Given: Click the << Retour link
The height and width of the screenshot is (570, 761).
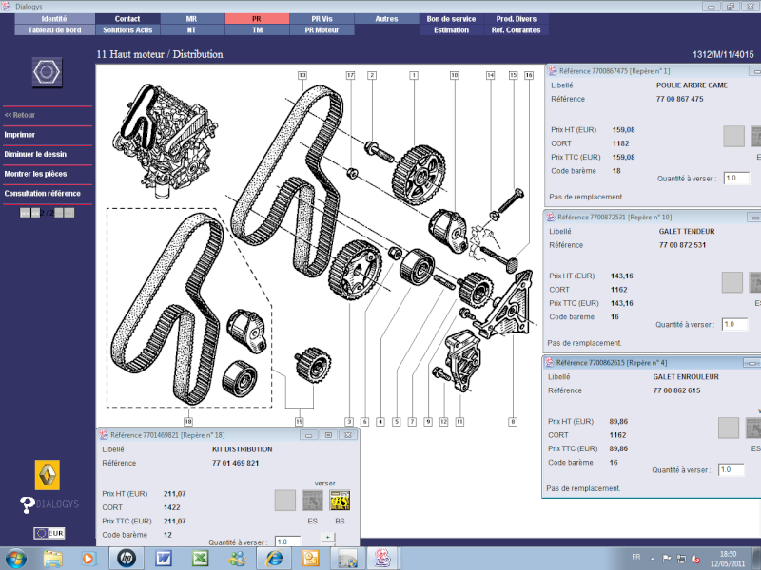Looking at the screenshot, I should pyautogui.click(x=20, y=115).
